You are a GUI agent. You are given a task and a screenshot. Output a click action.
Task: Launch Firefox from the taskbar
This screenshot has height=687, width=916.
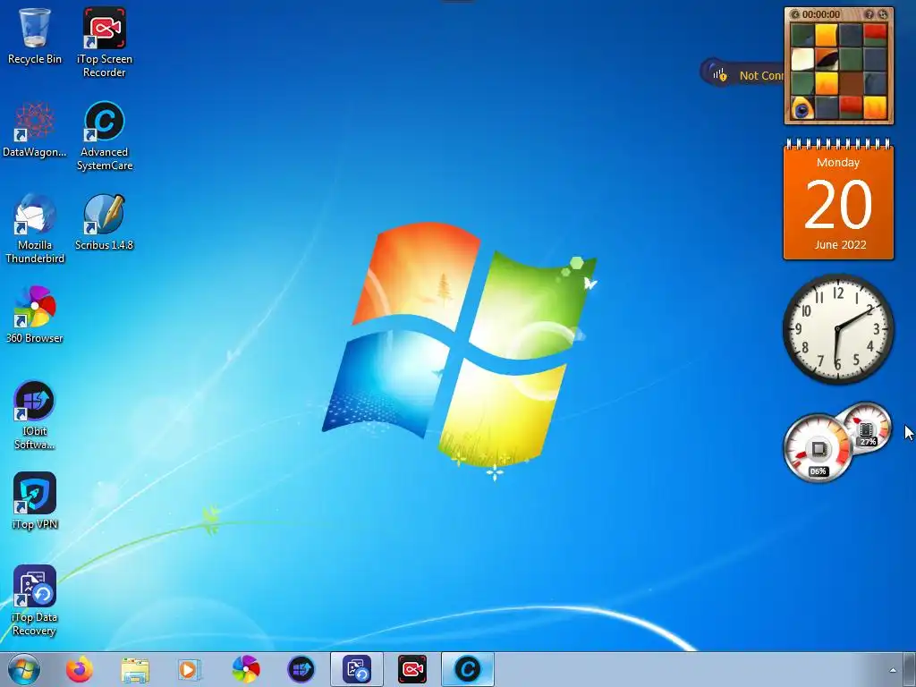click(80, 669)
